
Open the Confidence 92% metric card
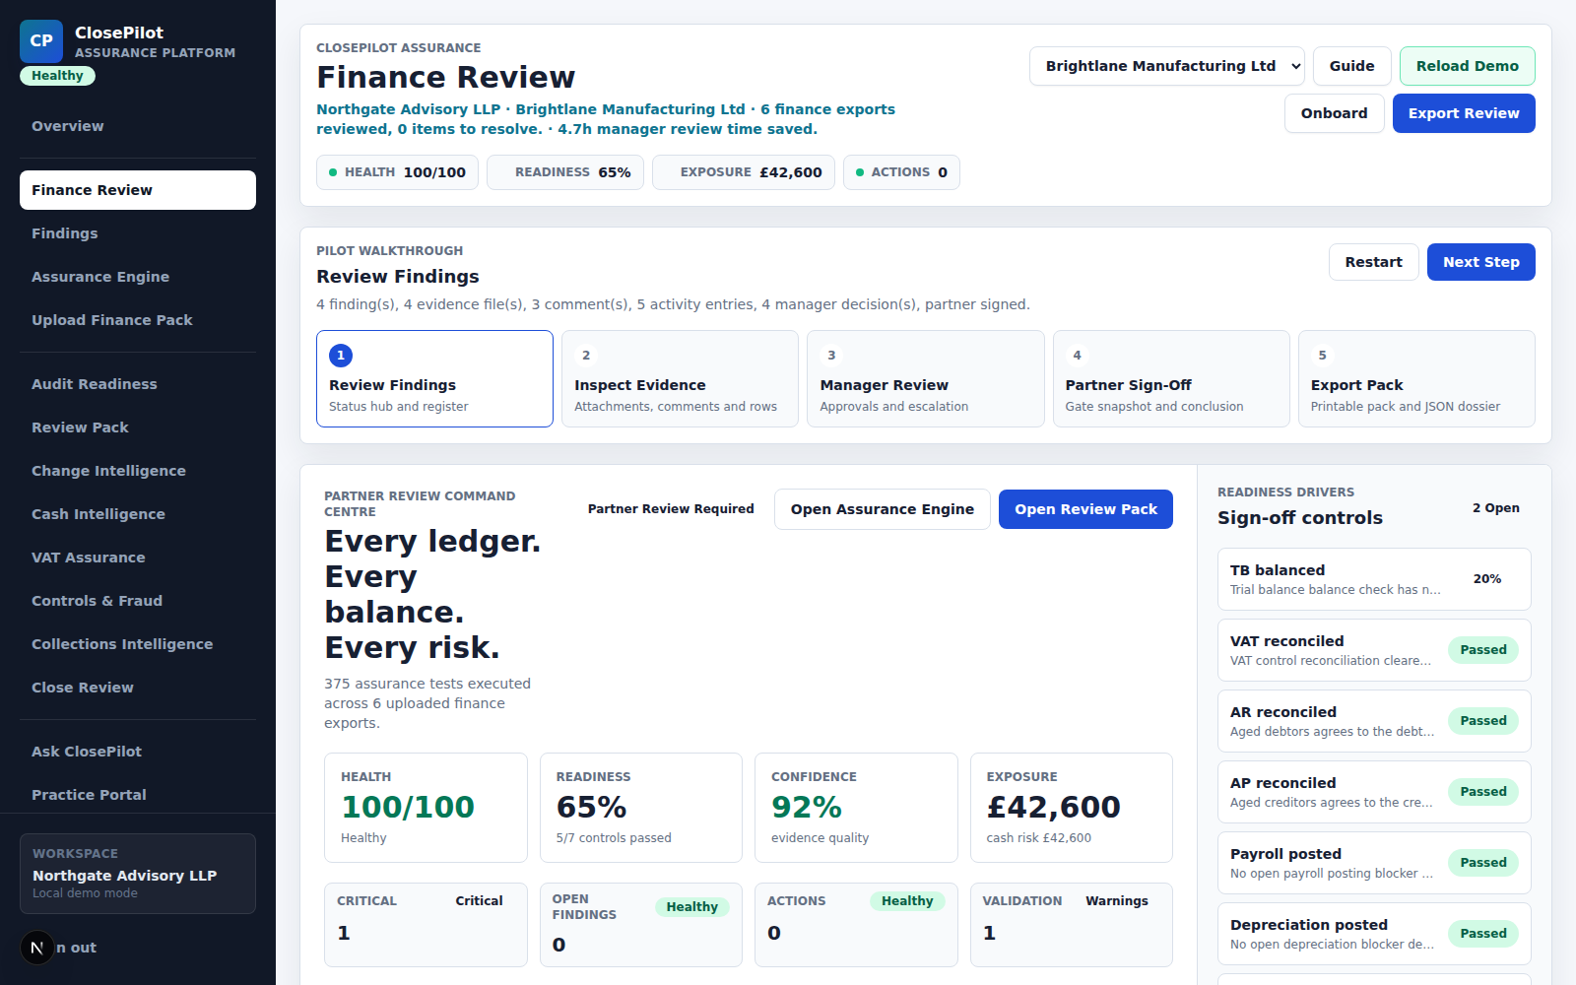[x=856, y=808]
